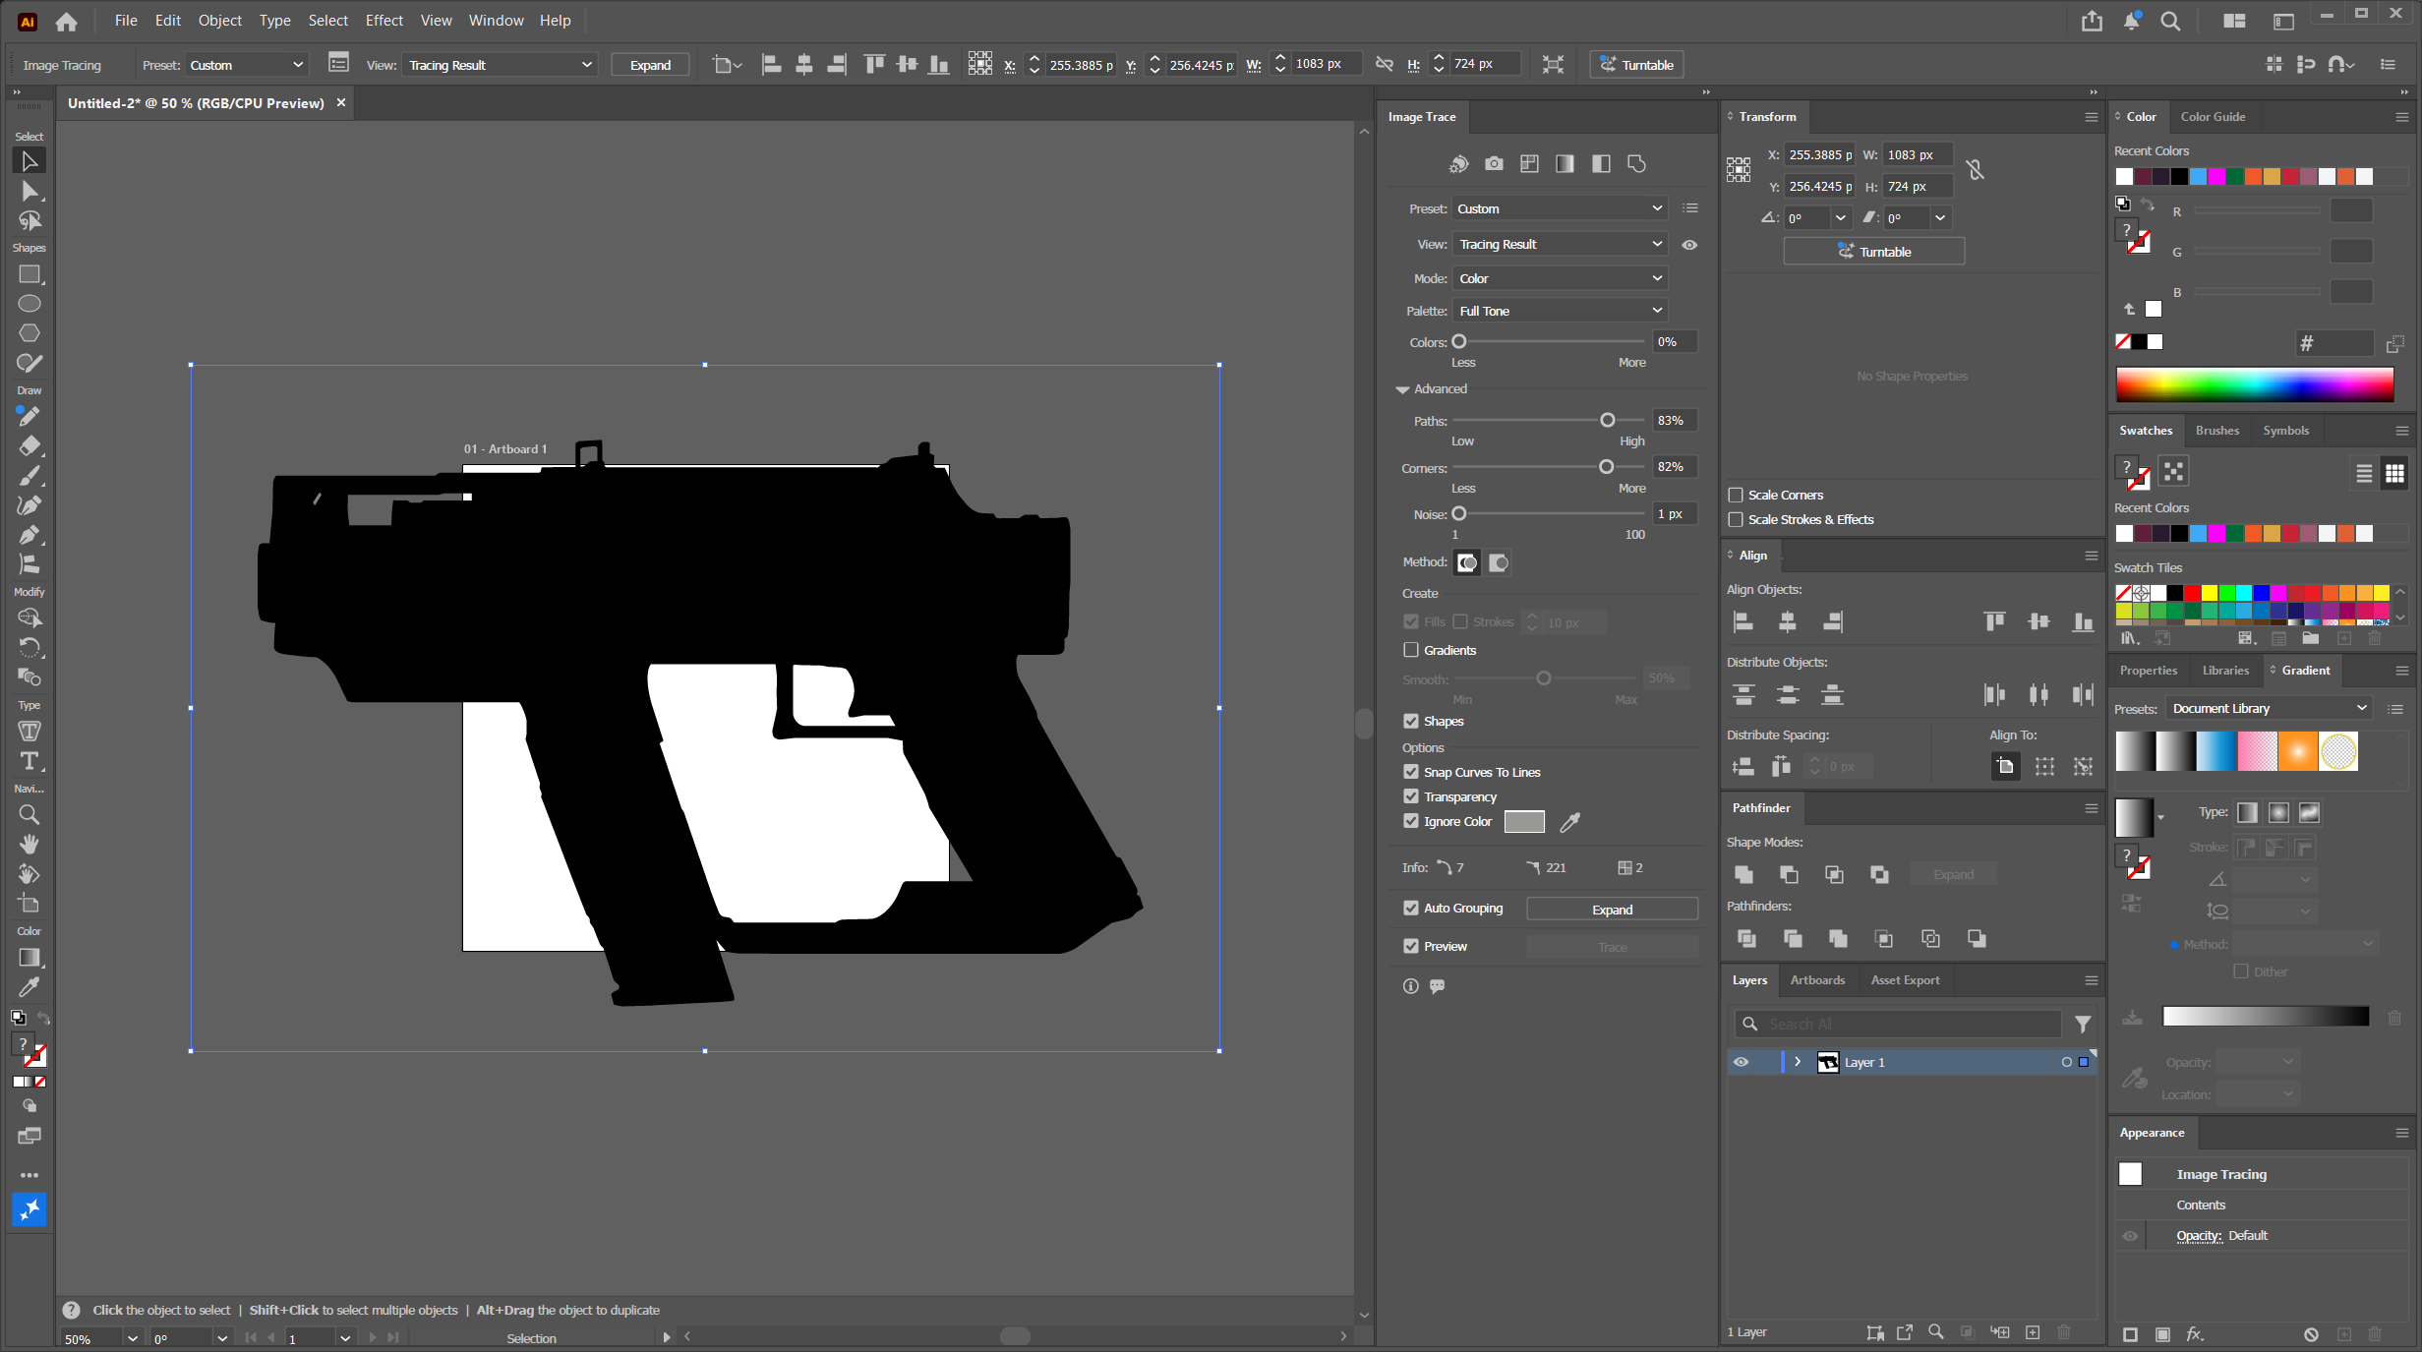Open the Palette Full Tone dropdown
This screenshot has height=1352, width=2422.
[x=1559, y=311]
